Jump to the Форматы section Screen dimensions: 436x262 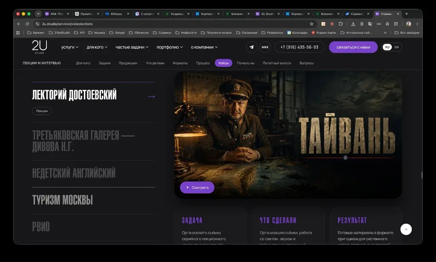(x=180, y=63)
